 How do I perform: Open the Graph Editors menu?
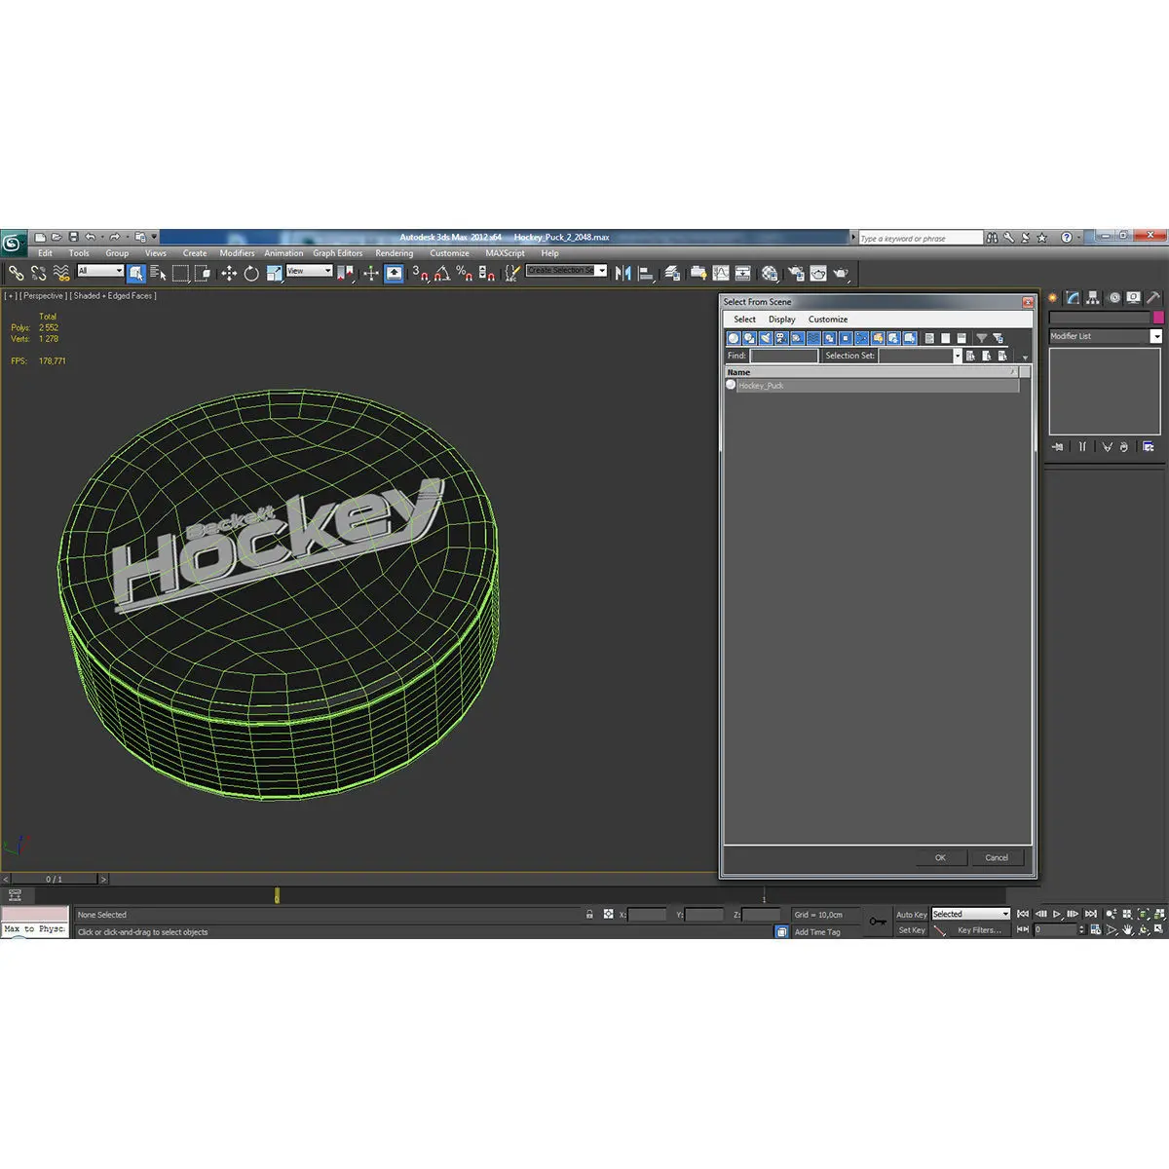tap(338, 253)
